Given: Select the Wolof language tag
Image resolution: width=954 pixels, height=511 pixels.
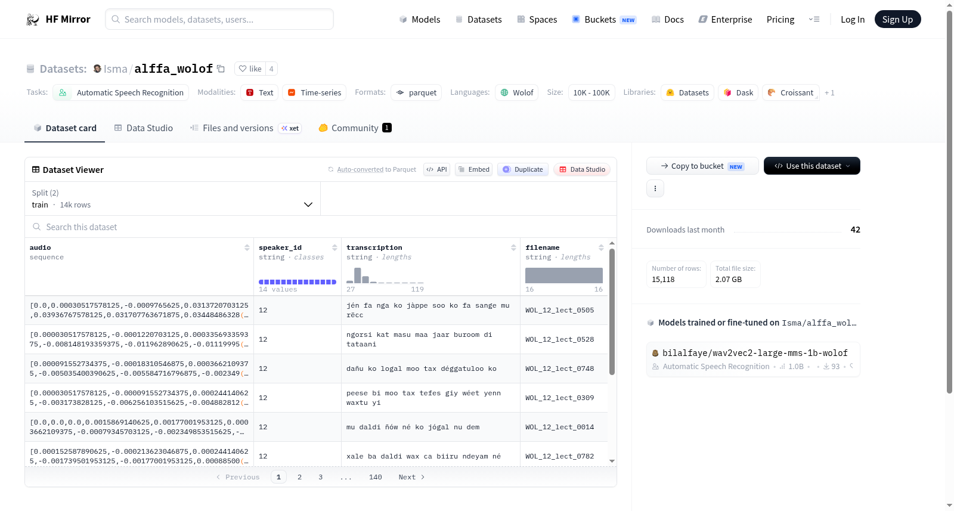Looking at the screenshot, I should point(517,92).
